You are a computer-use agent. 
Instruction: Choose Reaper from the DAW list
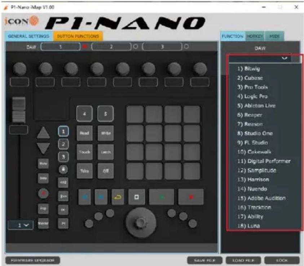click(250, 115)
